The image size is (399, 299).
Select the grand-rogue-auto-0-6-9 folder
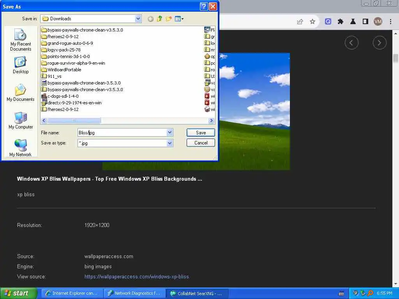pos(67,43)
